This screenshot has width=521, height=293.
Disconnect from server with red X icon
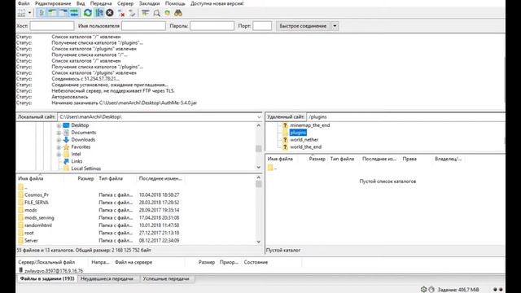click(121, 13)
